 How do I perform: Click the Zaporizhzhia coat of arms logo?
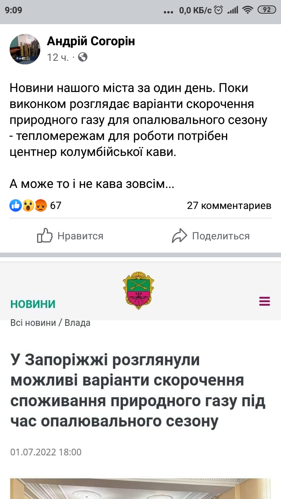click(x=139, y=290)
